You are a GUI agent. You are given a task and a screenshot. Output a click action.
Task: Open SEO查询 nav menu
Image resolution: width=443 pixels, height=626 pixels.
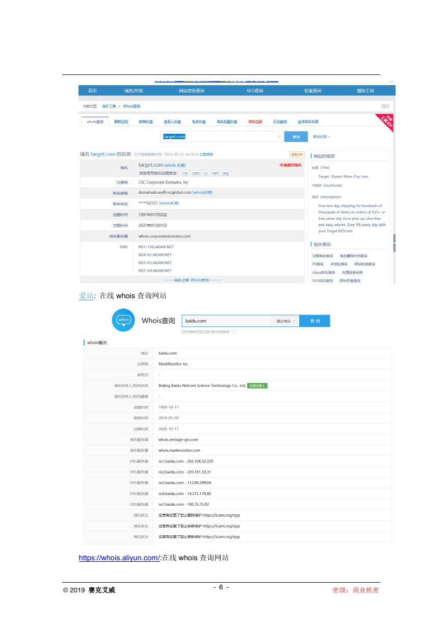pos(255,91)
